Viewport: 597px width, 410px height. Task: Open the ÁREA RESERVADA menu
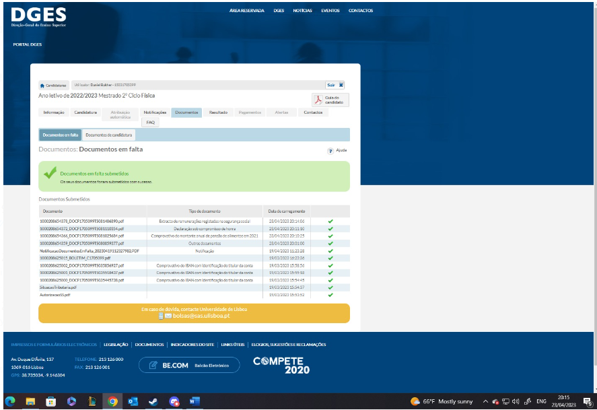click(x=247, y=11)
